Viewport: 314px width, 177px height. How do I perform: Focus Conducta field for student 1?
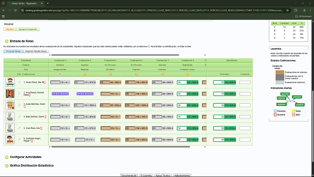245,82
